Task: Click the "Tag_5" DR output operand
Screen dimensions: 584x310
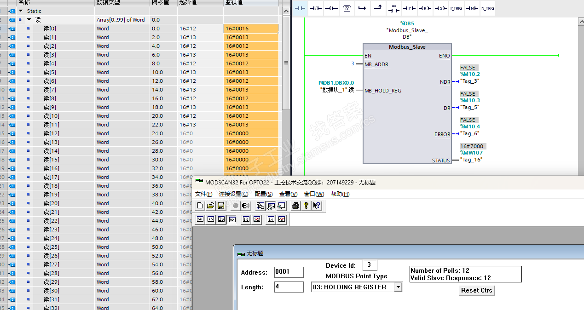Action: (469, 107)
